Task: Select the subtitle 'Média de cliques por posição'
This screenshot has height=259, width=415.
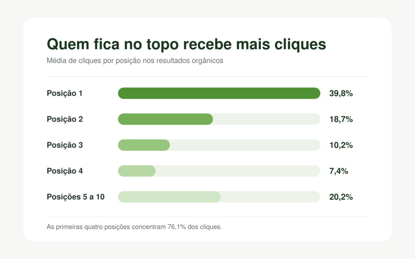Action: (x=135, y=61)
